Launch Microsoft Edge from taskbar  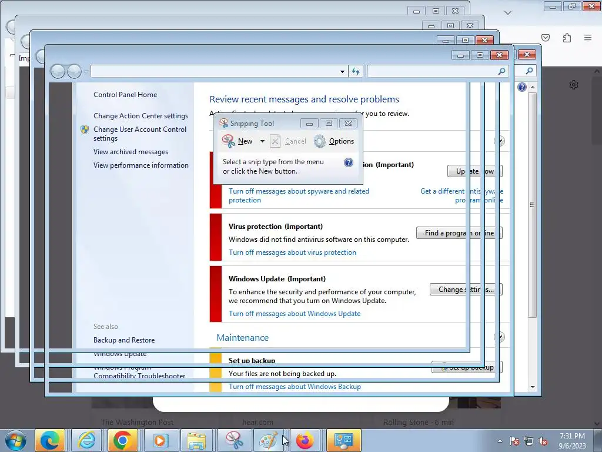pos(50,440)
